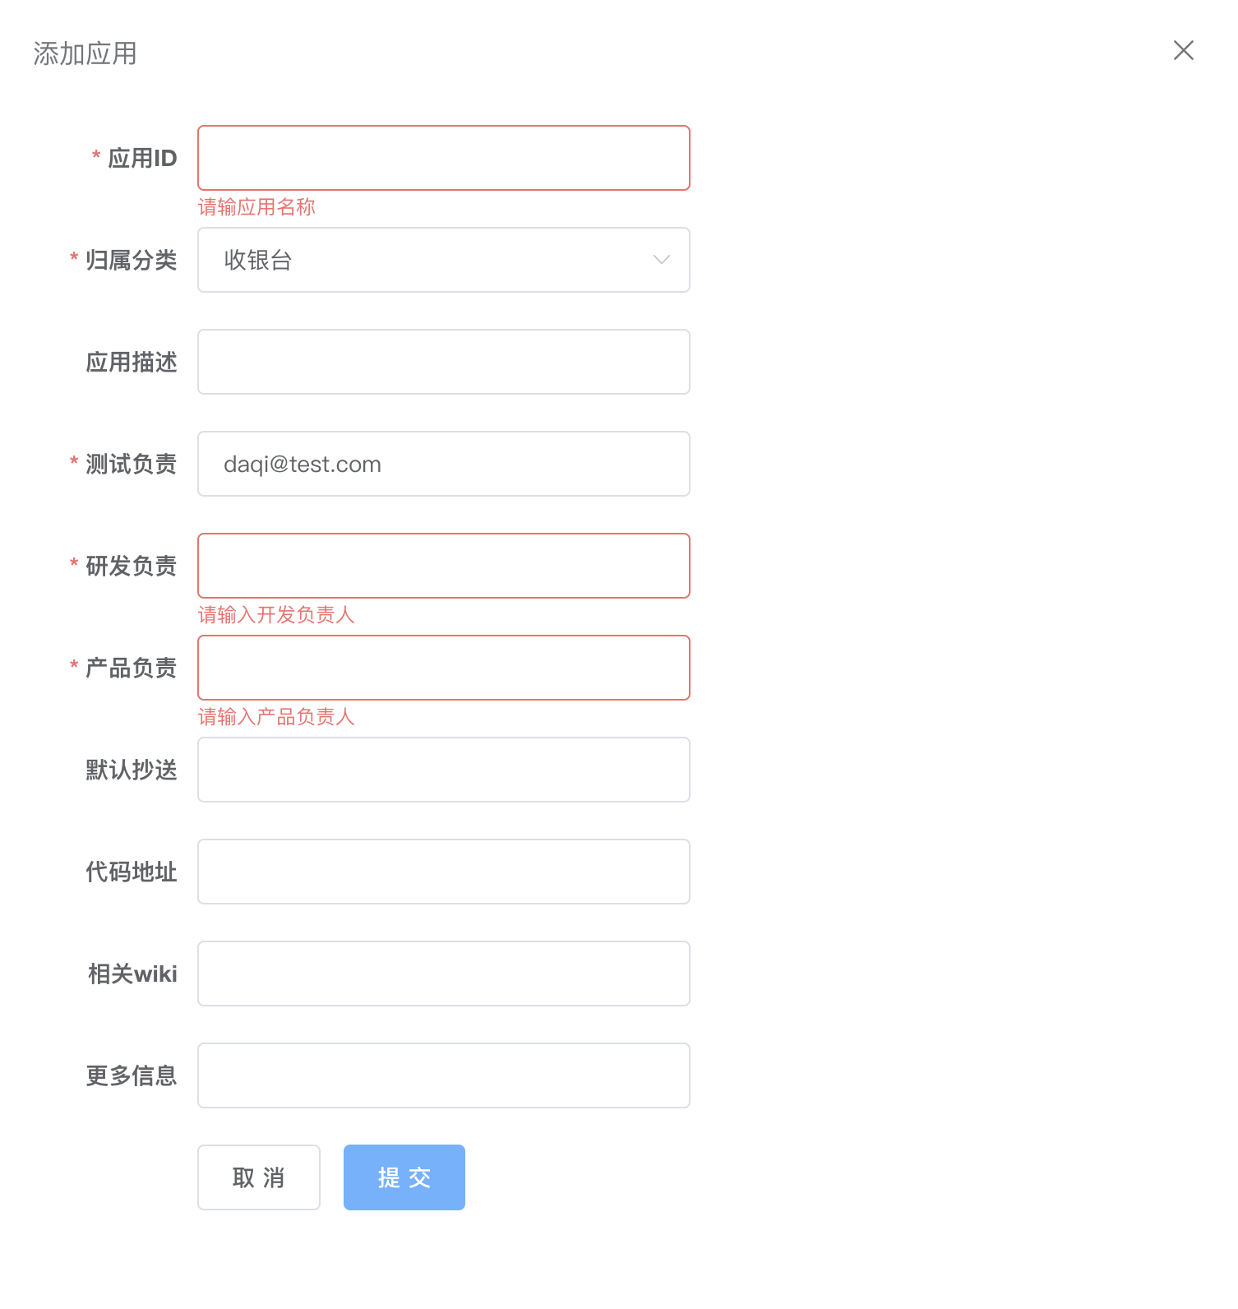
Task: Click the error text 请输入开发负责人
Action: (276, 615)
